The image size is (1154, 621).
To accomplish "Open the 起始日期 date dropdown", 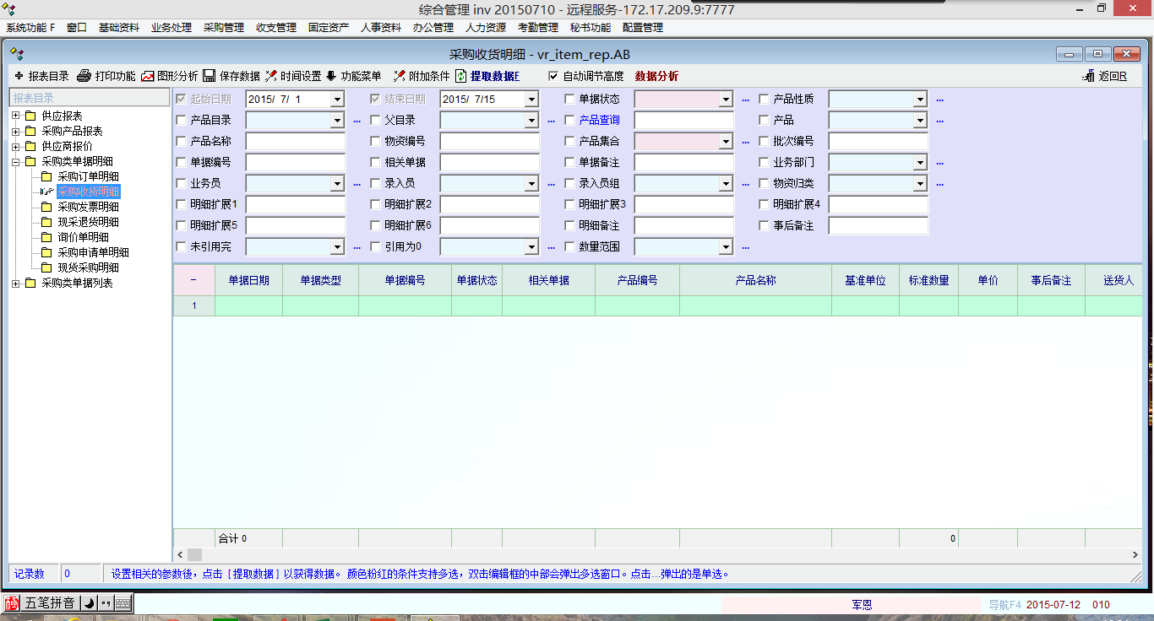I will (x=337, y=100).
